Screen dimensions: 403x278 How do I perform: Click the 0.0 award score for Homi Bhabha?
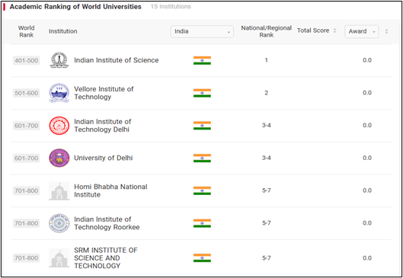367,190
